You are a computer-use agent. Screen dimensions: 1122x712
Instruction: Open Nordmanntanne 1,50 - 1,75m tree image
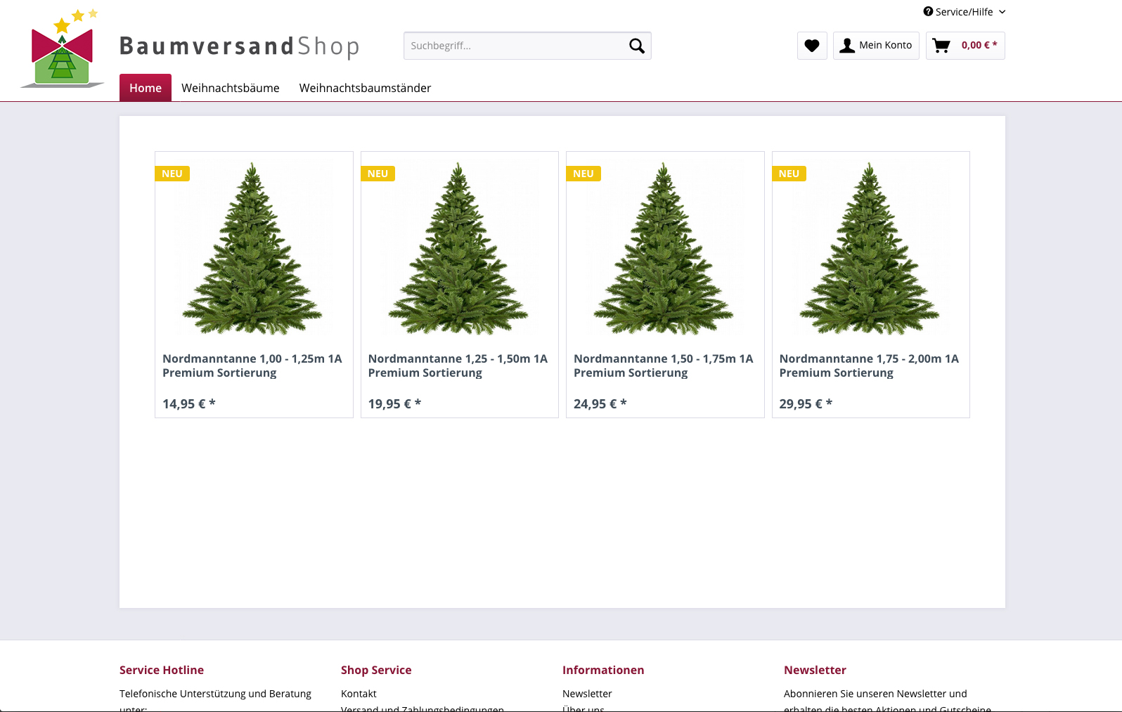[x=664, y=249]
